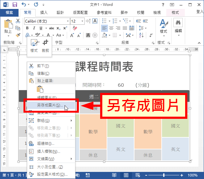This screenshot has height=179, width=204.
Task: Grow font size with the A up icon
Action: coord(72,35)
